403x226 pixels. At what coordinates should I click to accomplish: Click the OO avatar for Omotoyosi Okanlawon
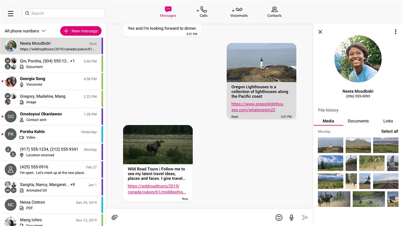pos(11,117)
